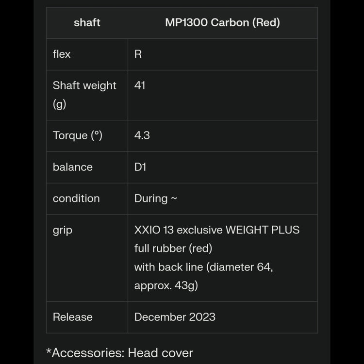Click the "XXIO 13 exclusive WEIGHT PLUS" text
The image size is (364, 364).
217,230
